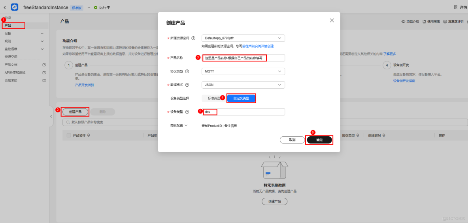Select the 自定义类型 device type option
The image size is (468, 223).
point(241,98)
